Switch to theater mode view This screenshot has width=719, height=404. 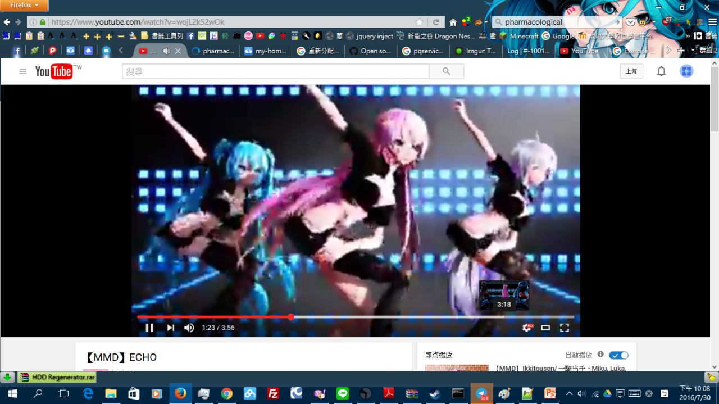click(545, 328)
